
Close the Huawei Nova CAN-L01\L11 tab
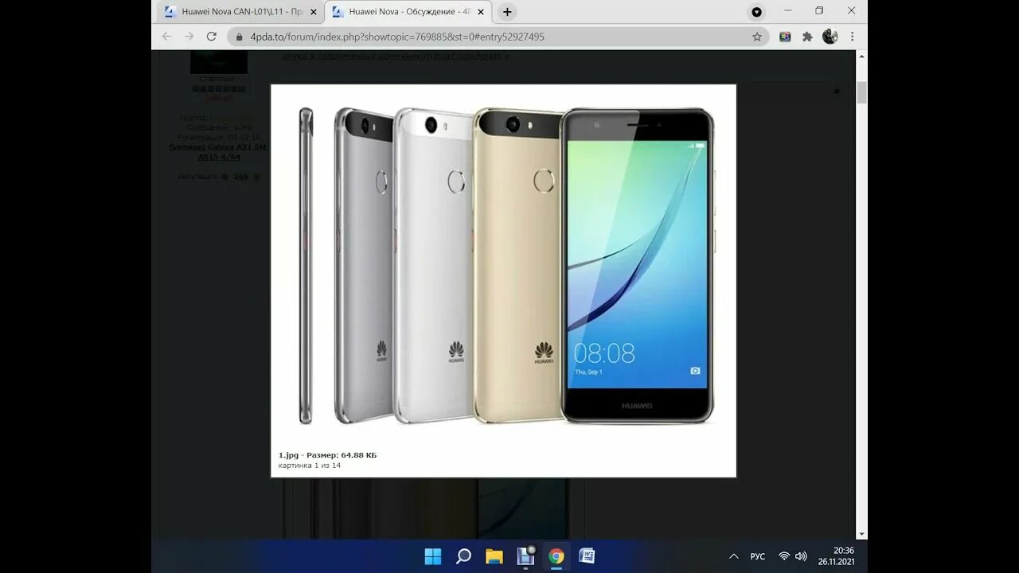click(314, 12)
